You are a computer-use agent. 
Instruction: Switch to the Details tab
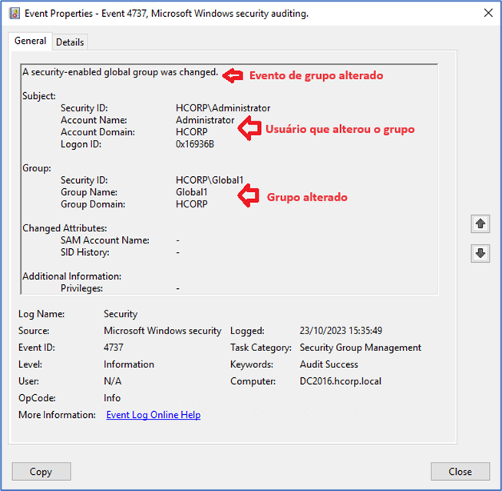[70, 42]
